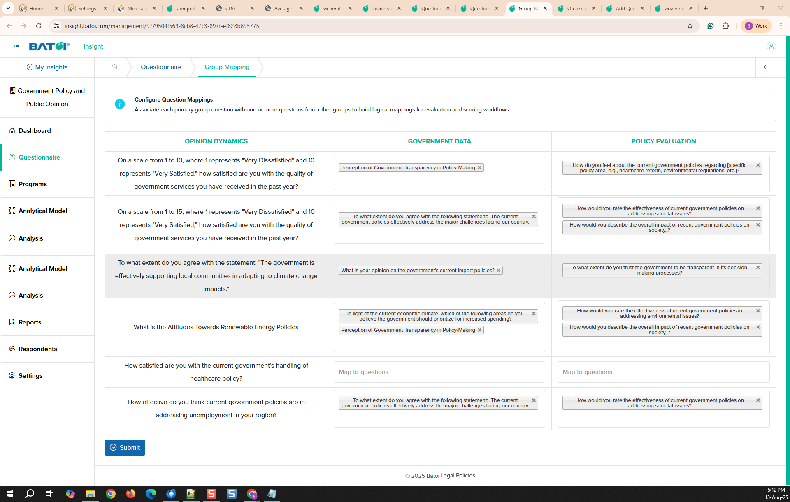Image resolution: width=790 pixels, height=502 pixels.
Task: Open Microsoft Edge from taskbar
Action: point(151,494)
